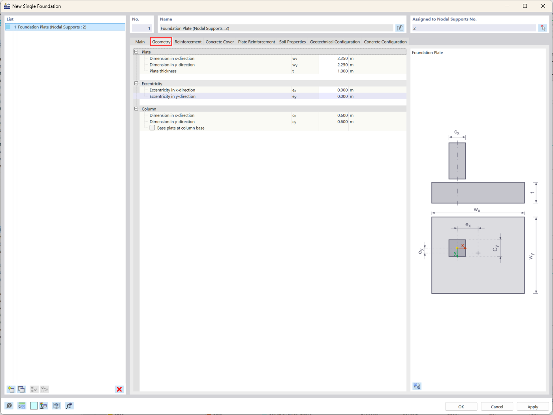Switch to the Soil Properties tab
The image size is (553, 415).
[292, 41]
